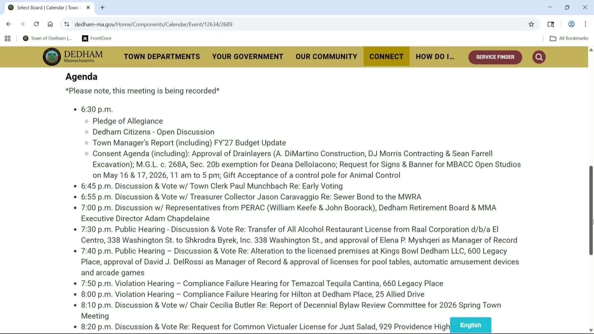Open site search with the magnifier icon
Viewport: 594px width, 334px height.
(x=539, y=57)
